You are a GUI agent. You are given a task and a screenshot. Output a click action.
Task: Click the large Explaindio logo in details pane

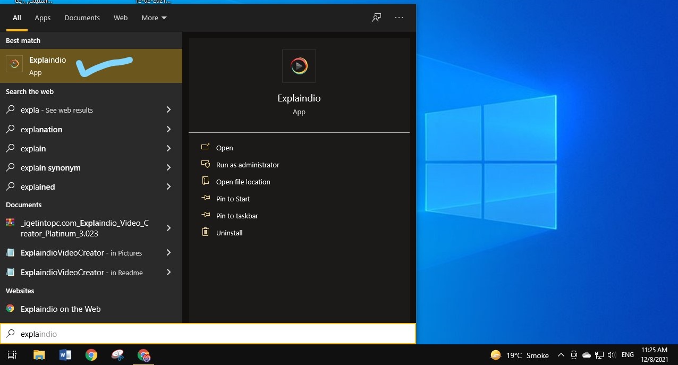click(299, 66)
